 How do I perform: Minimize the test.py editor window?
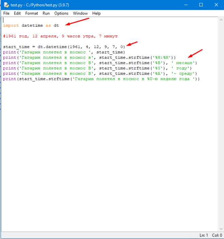point(186,5)
